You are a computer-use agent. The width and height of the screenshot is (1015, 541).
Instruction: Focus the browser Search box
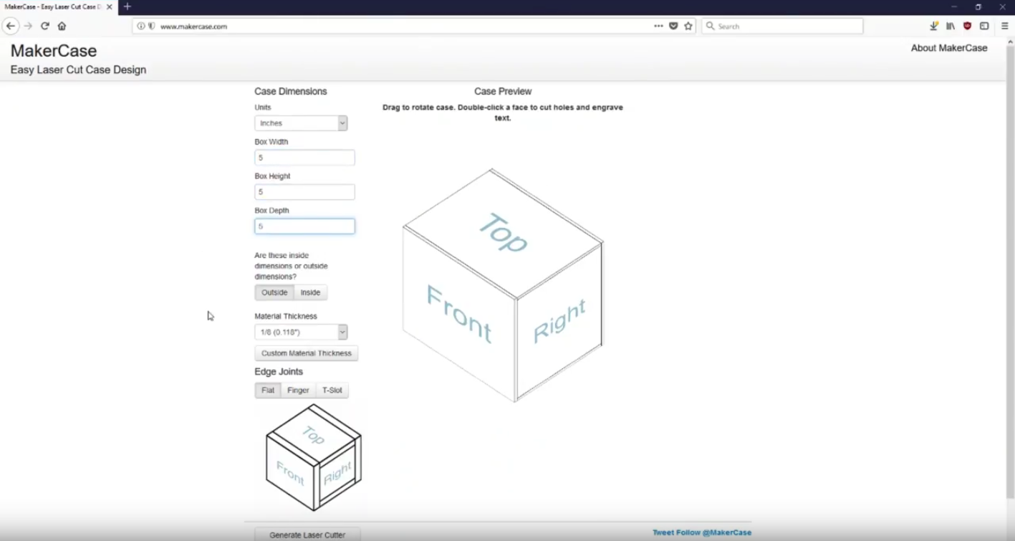782,26
